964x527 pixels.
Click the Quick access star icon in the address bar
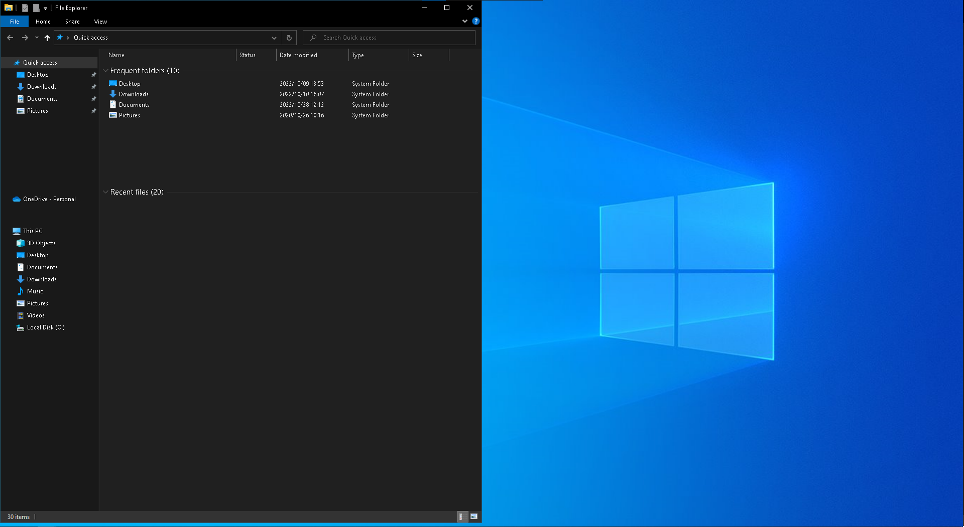tap(61, 37)
